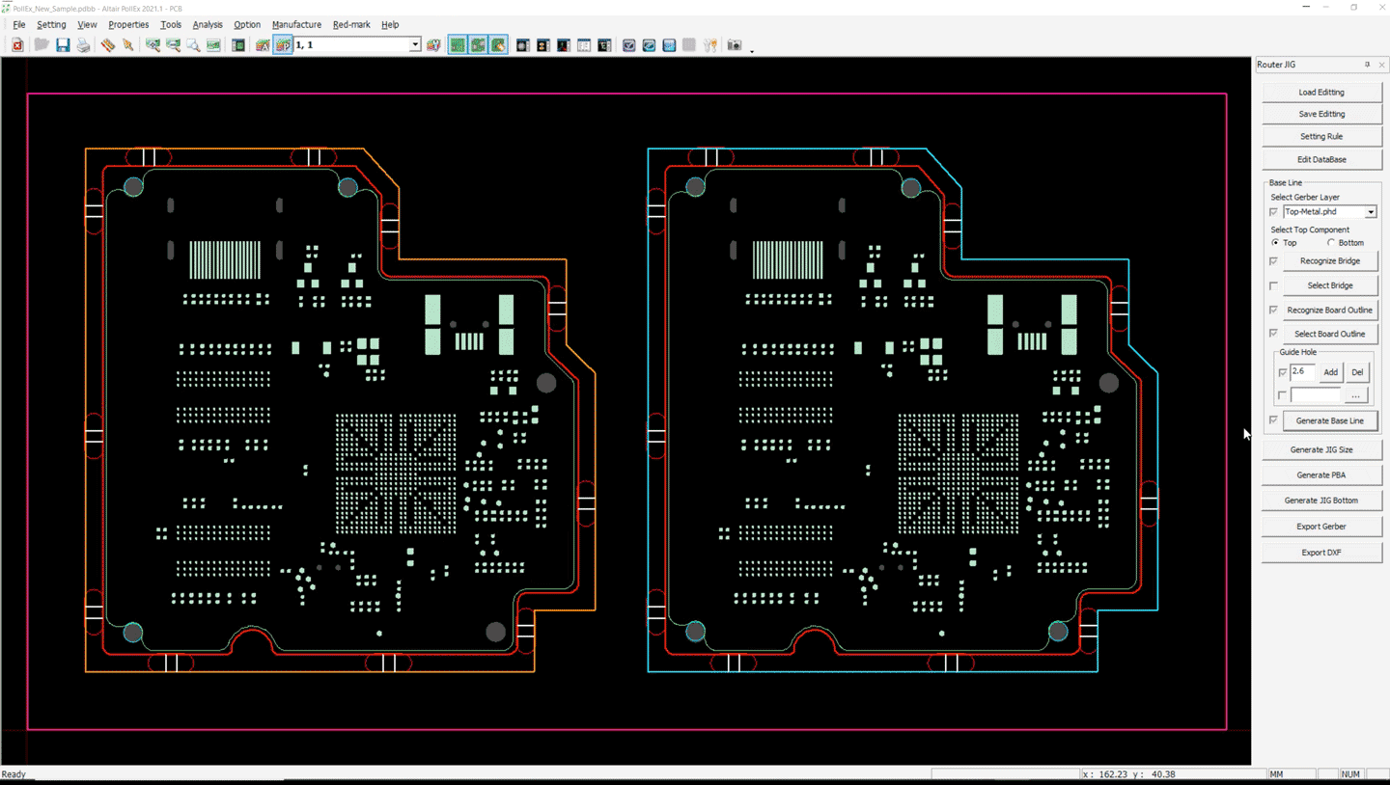Open the Help menu
The image size is (1390, 785).
pos(390,24)
